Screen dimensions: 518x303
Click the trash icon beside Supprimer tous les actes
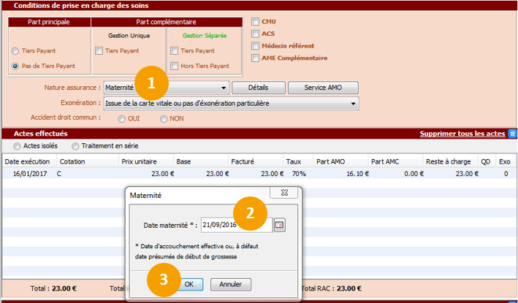pos(512,134)
